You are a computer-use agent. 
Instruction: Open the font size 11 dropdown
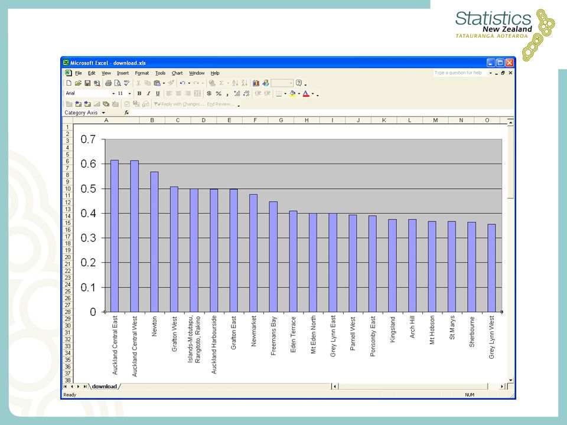[129, 94]
